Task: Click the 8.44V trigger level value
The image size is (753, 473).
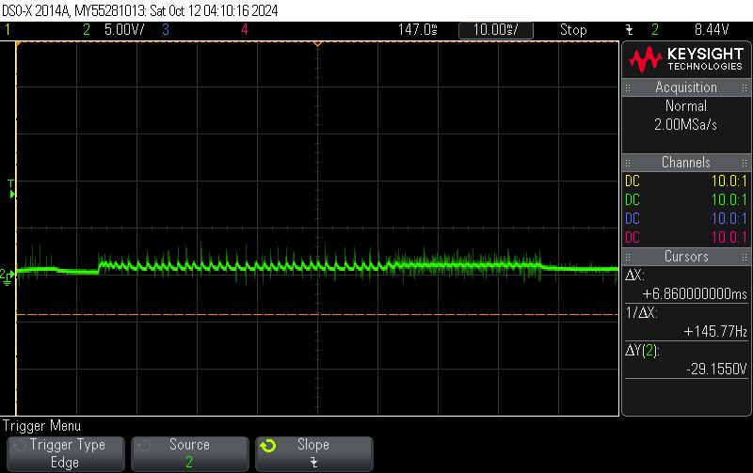Action: pyautogui.click(x=712, y=30)
